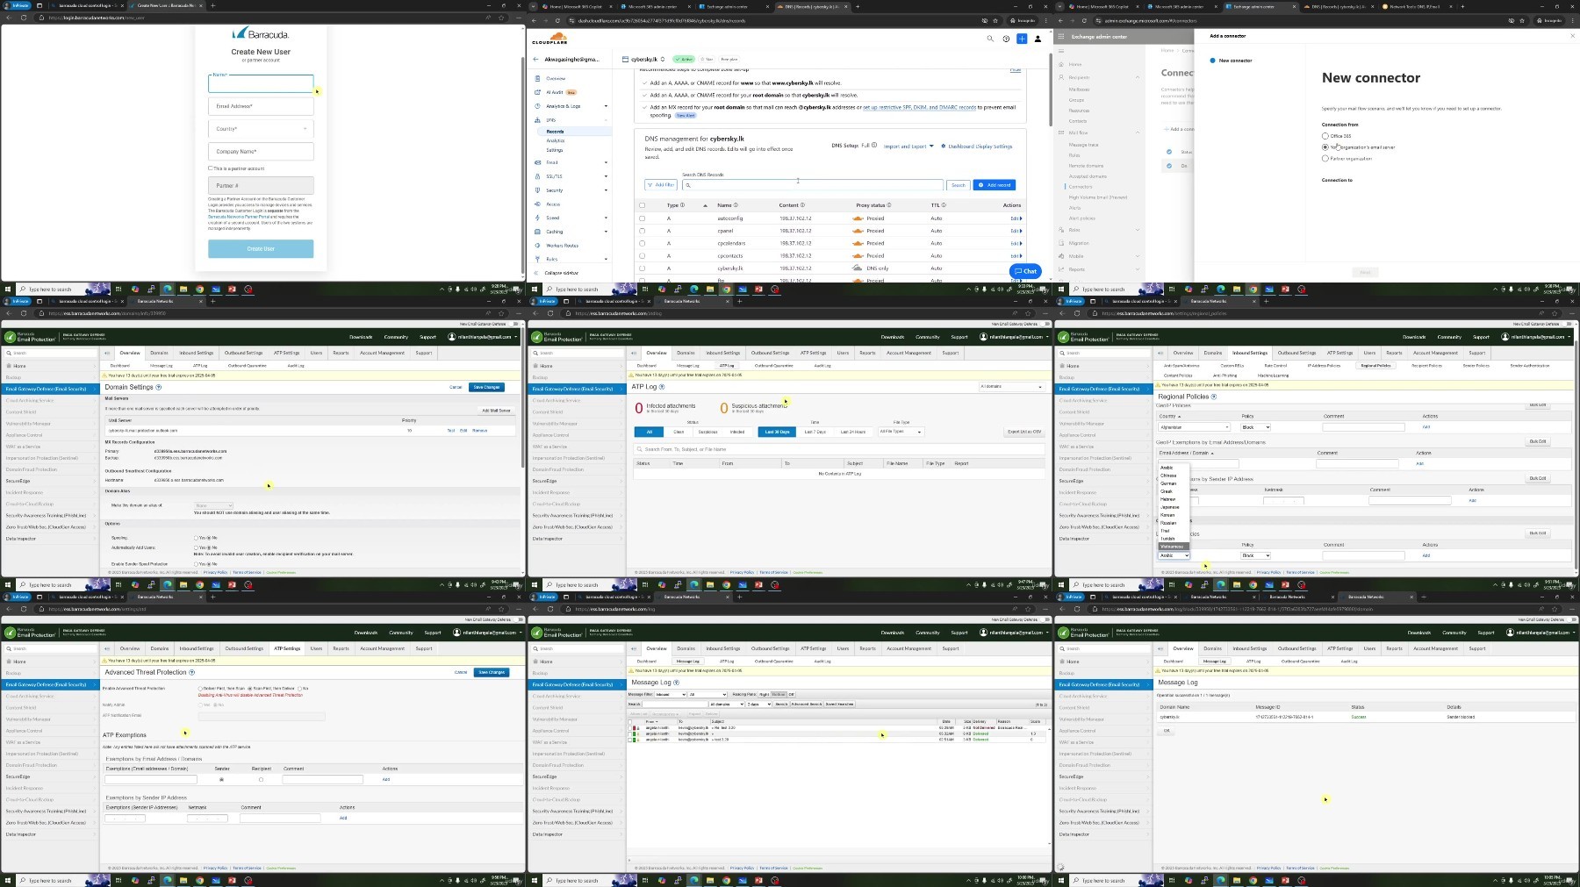
Task: Toggle Exchange admin center hamburger navigation
Action: click(1061, 51)
